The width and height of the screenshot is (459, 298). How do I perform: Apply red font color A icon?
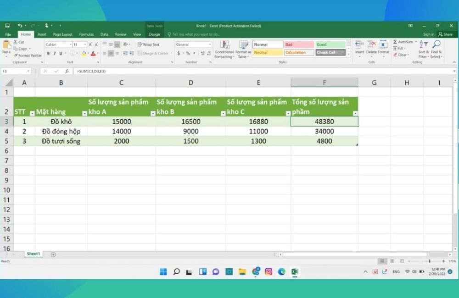pyautogui.click(x=93, y=53)
